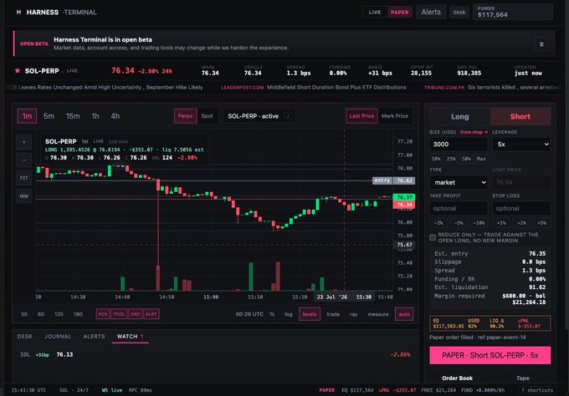This screenshot has width=569, height=396.
Task: Jump chart to NOW
Action: point(24,196)
